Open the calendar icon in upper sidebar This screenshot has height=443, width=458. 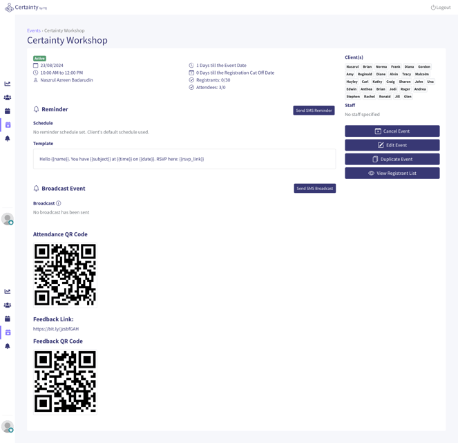pyautogui.click(x=8, y=111)
